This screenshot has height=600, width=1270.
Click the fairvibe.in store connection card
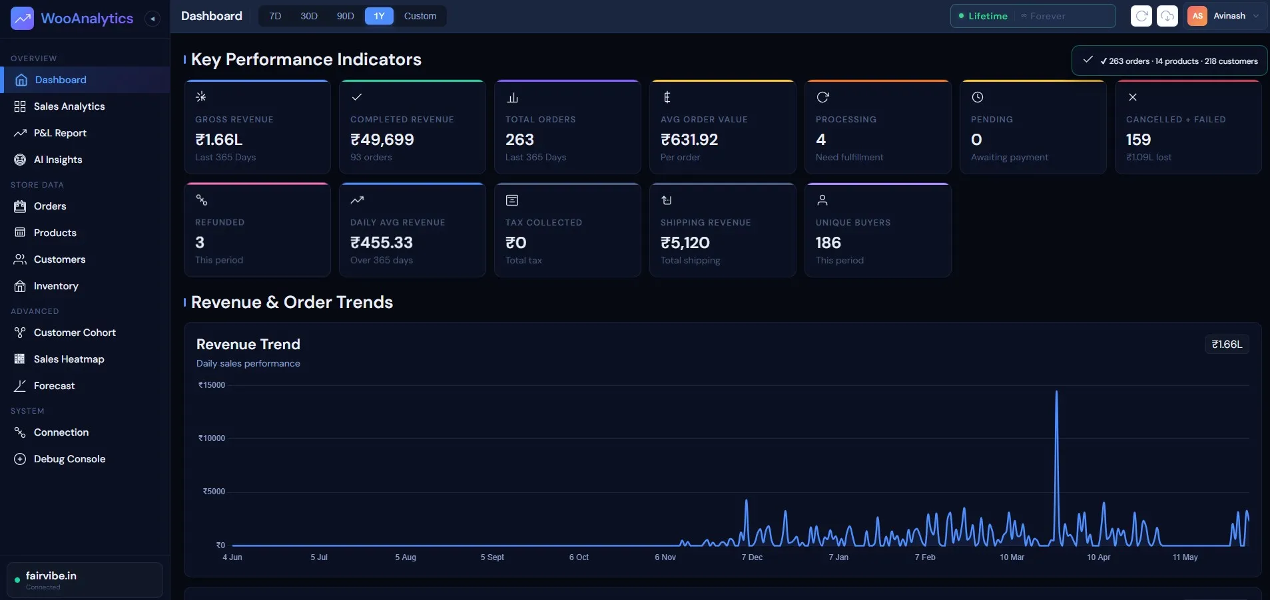click(85, 580)
